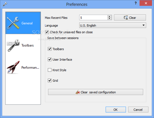Click the Save between sessions group title
Image resolution: width=154 pixels, height=118 pixels.
point(63,38)
